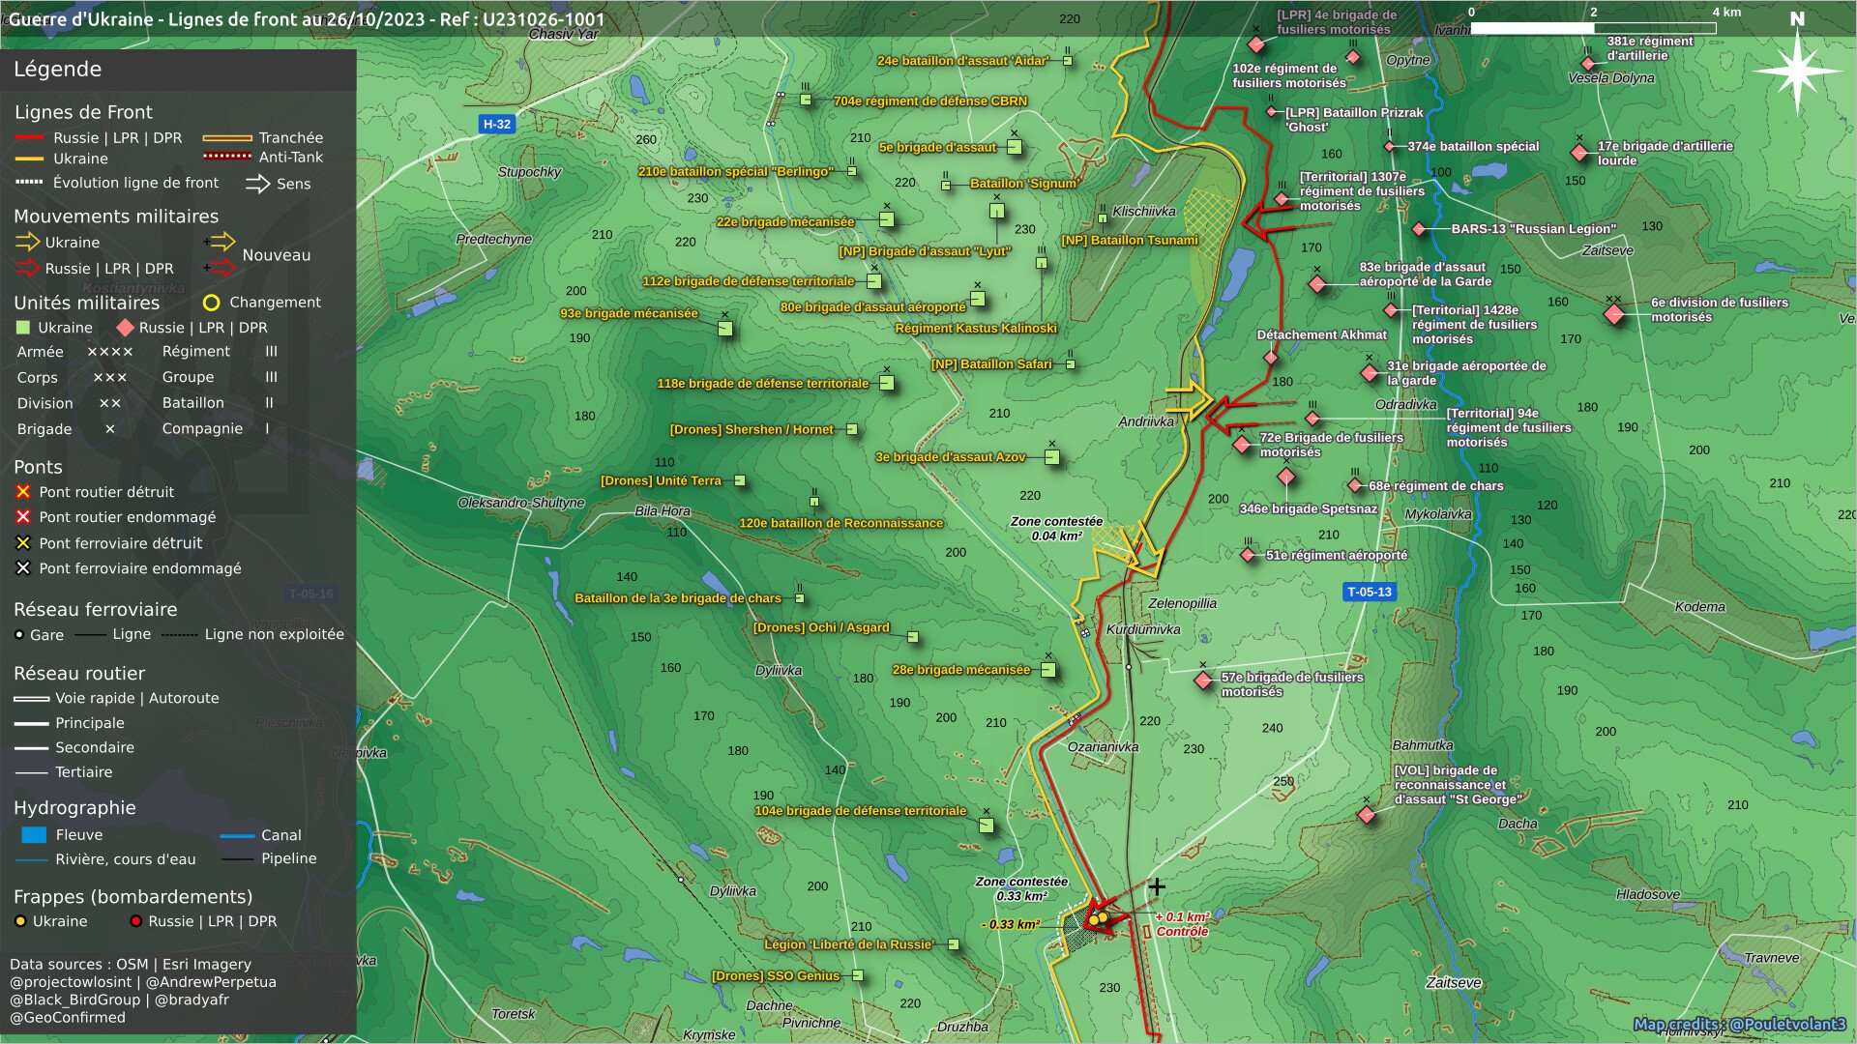Click the Stupochky village label
The width and height of the screenshot is (1857, 1044).
pos(529,172)
